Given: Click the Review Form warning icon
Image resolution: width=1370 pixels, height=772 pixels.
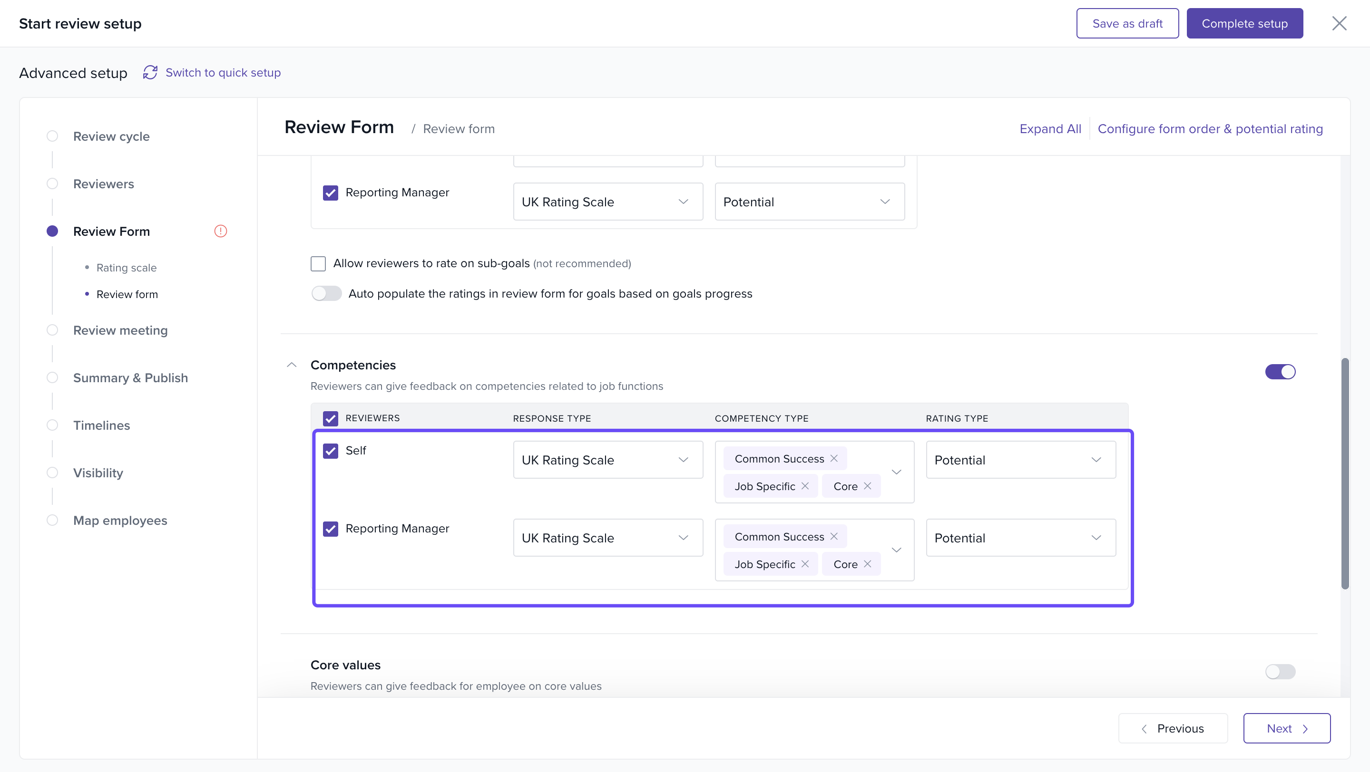Looking at the screenshot, I should pyautogui.click(x=220, y=231).
